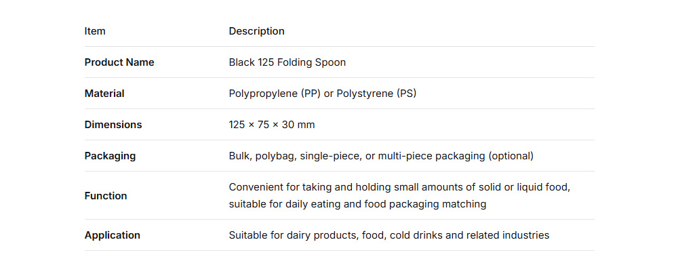Click the Item column header
Viewport: 678px width, 280px height.
click(x=95, y=31)
